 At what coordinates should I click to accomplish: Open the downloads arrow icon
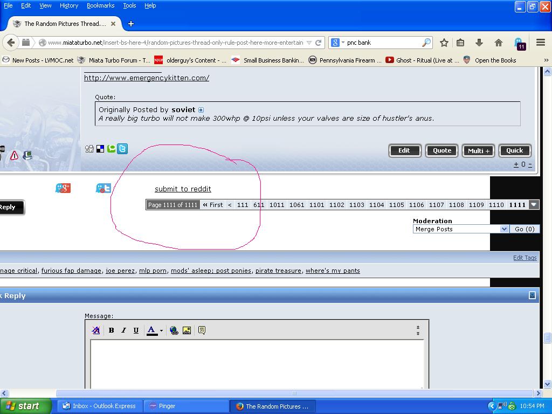tap(479, 43)
